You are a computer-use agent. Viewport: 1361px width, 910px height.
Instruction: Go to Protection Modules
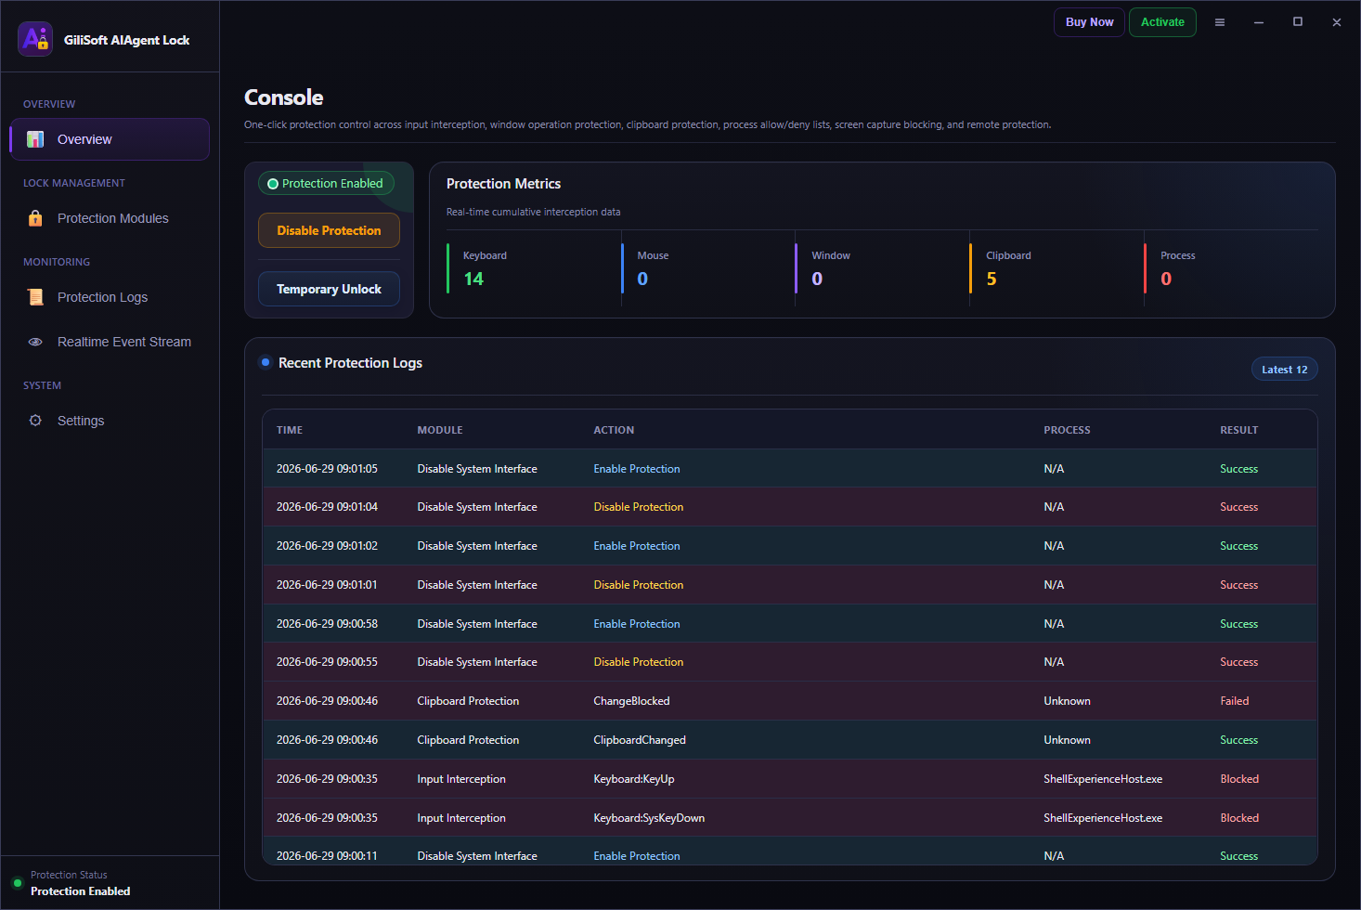click(110, 218)
